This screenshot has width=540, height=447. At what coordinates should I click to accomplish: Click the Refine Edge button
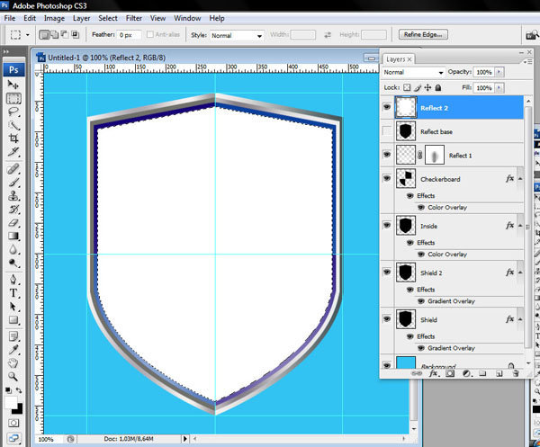pyautogui.click(x=423, y=34)
